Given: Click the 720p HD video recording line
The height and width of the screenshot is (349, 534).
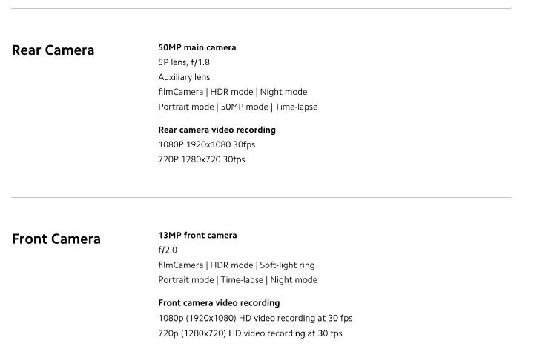Looking at the screenshot, I should tap(251, 333).
